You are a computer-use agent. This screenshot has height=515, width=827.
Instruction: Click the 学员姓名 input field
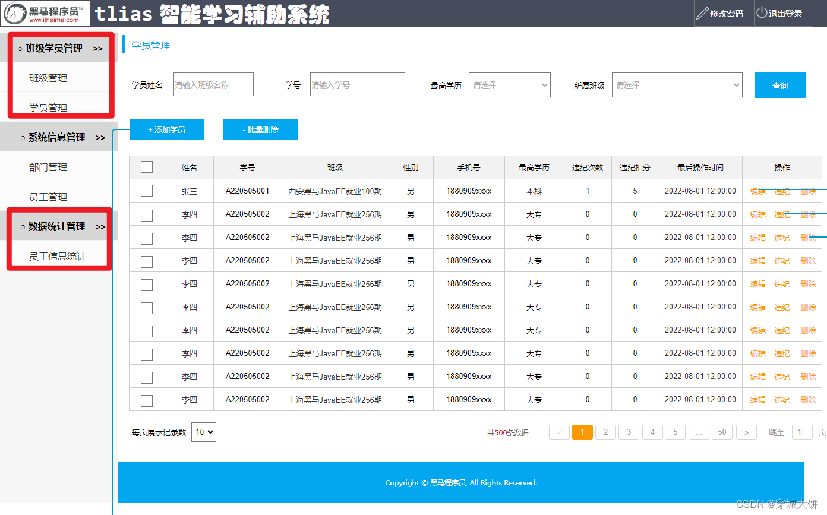[213, 84]
